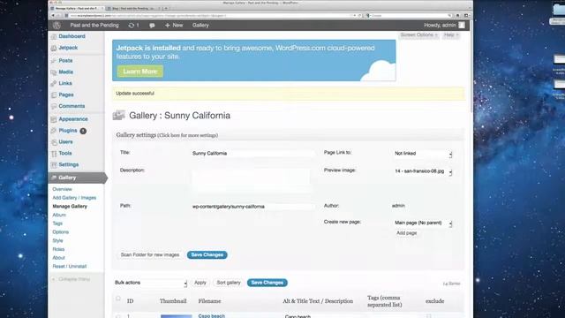Click the plugins update count badge

point(83,131)
